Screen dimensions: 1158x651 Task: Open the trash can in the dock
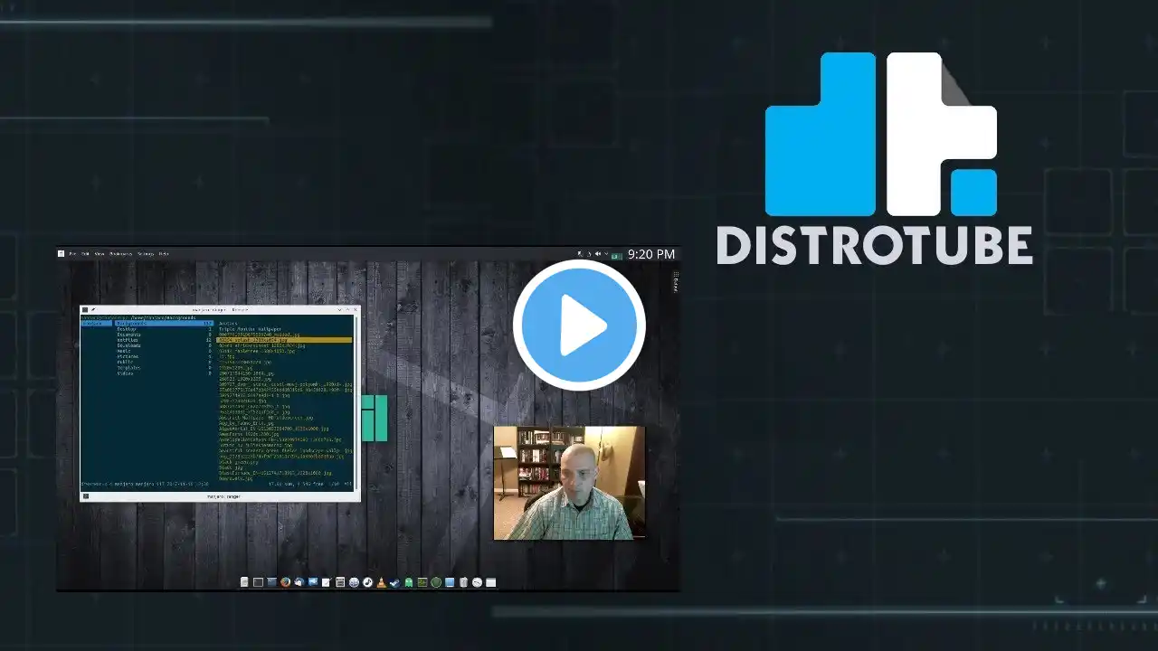463,582
